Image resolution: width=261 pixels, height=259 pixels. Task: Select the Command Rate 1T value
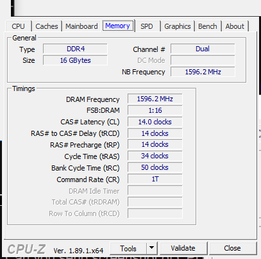tap(155, 179)
